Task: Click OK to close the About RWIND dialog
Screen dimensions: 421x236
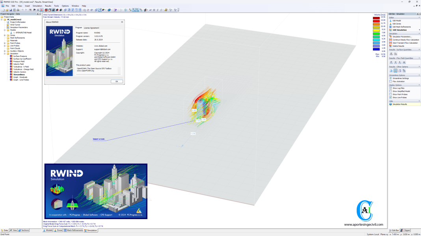Action: pos(116,82)
